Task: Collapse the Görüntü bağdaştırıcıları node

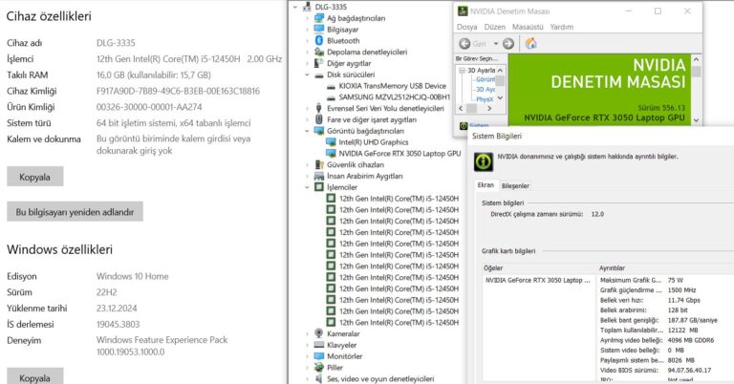Action: point(308,131)
